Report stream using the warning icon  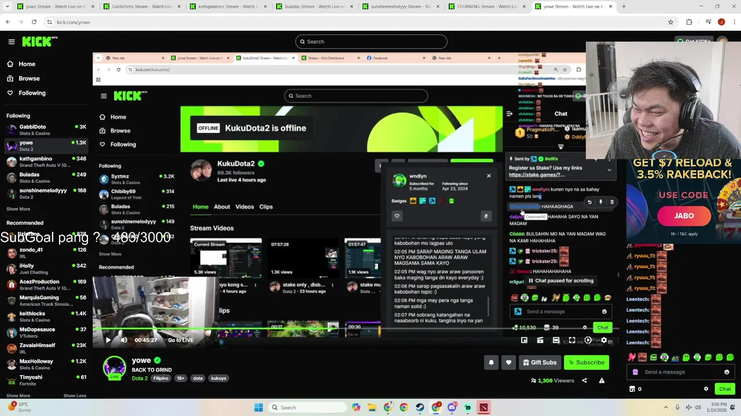pyautogui.click(x=601, y=381)
